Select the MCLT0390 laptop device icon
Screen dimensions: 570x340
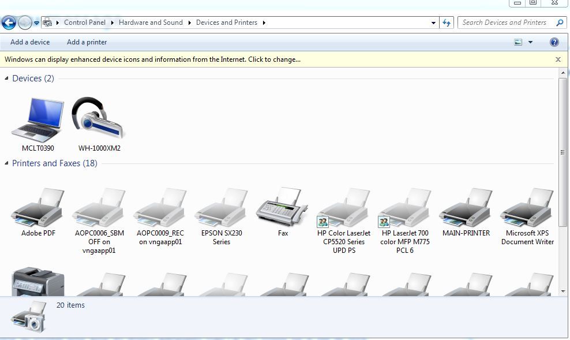(38, 120)
